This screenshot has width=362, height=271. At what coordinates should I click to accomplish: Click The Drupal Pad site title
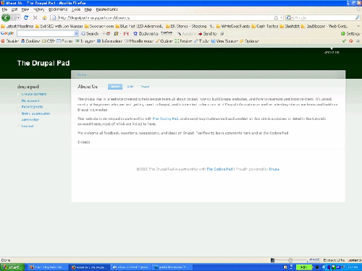[x=43, y=63]
